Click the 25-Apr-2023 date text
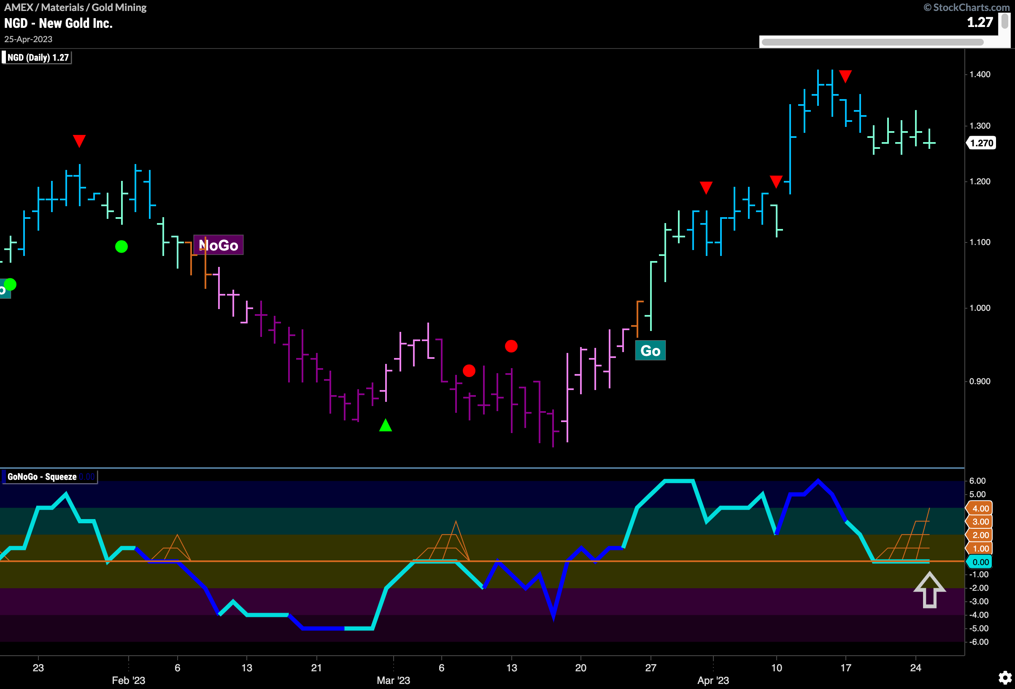 tap(28, 39)
